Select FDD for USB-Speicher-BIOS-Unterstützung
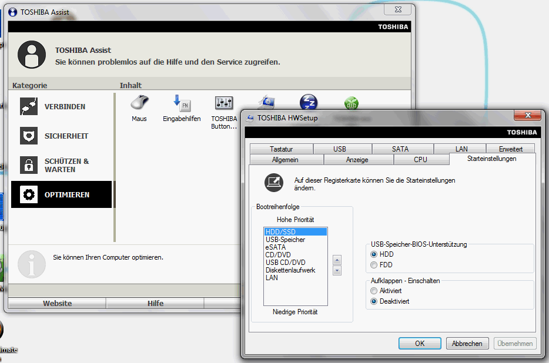The image size is (549, 363). (374, 265)
